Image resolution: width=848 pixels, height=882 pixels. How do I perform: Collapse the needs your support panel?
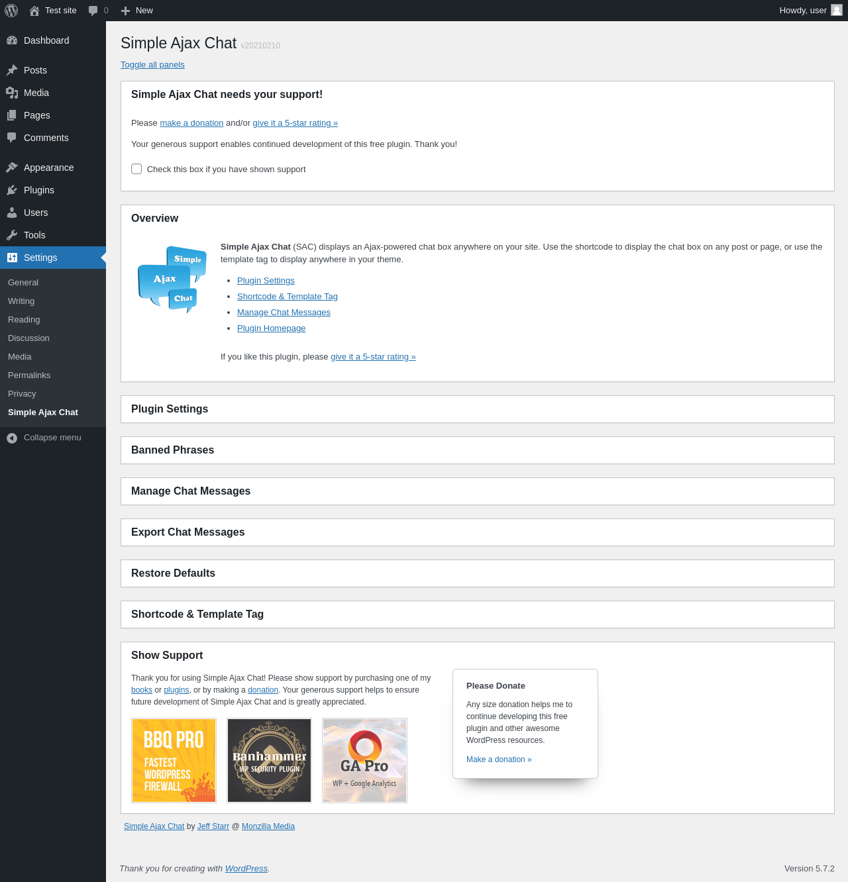click(478, 95)
